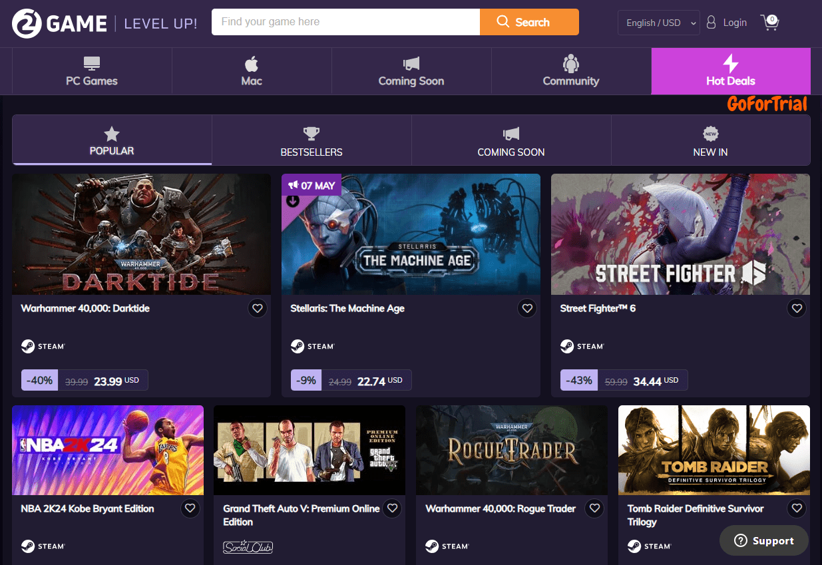The width and height of the screenshot is (822, 565).
Task: Open Grand Theft Auto V: Premium Online Edition title
Action: point(302,515)
